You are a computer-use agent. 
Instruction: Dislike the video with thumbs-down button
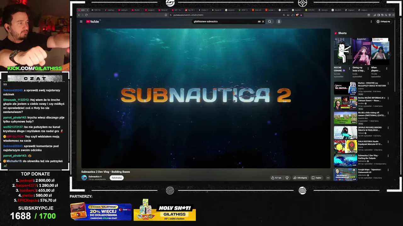[x=287, y=178]
